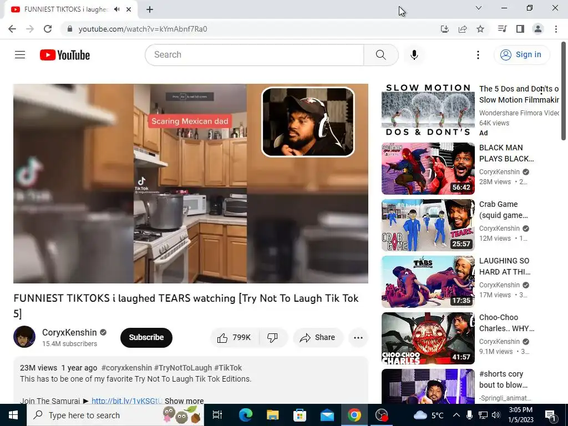Open the taskbar clock and date
Image resolution: width=568 pixels, height=426 pixels.
pos(521,415)
